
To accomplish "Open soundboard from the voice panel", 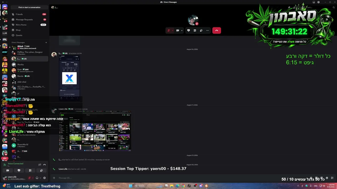I will pos(41,170).
